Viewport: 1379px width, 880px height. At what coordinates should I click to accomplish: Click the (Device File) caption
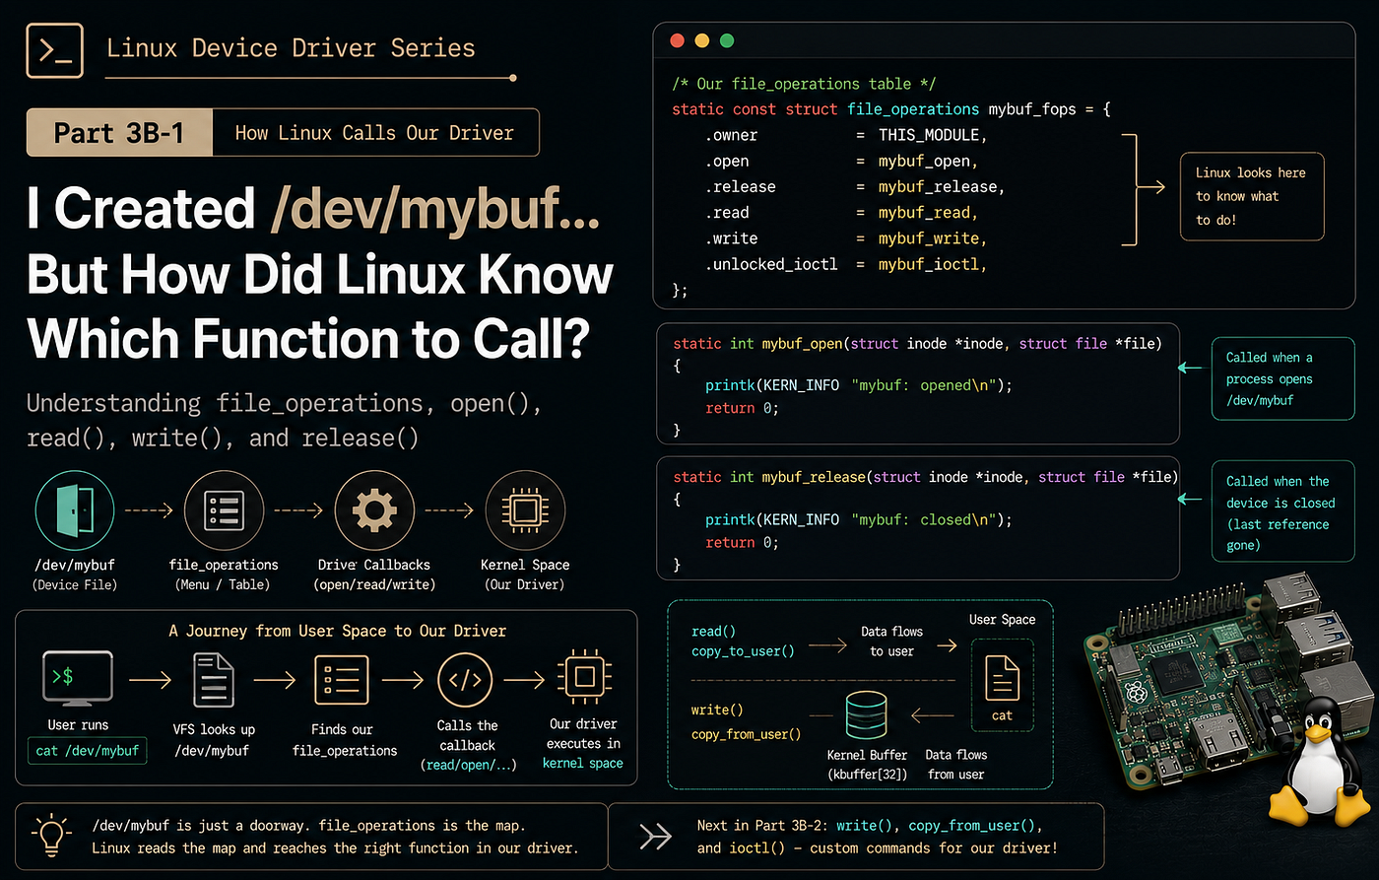click(75, 584)
